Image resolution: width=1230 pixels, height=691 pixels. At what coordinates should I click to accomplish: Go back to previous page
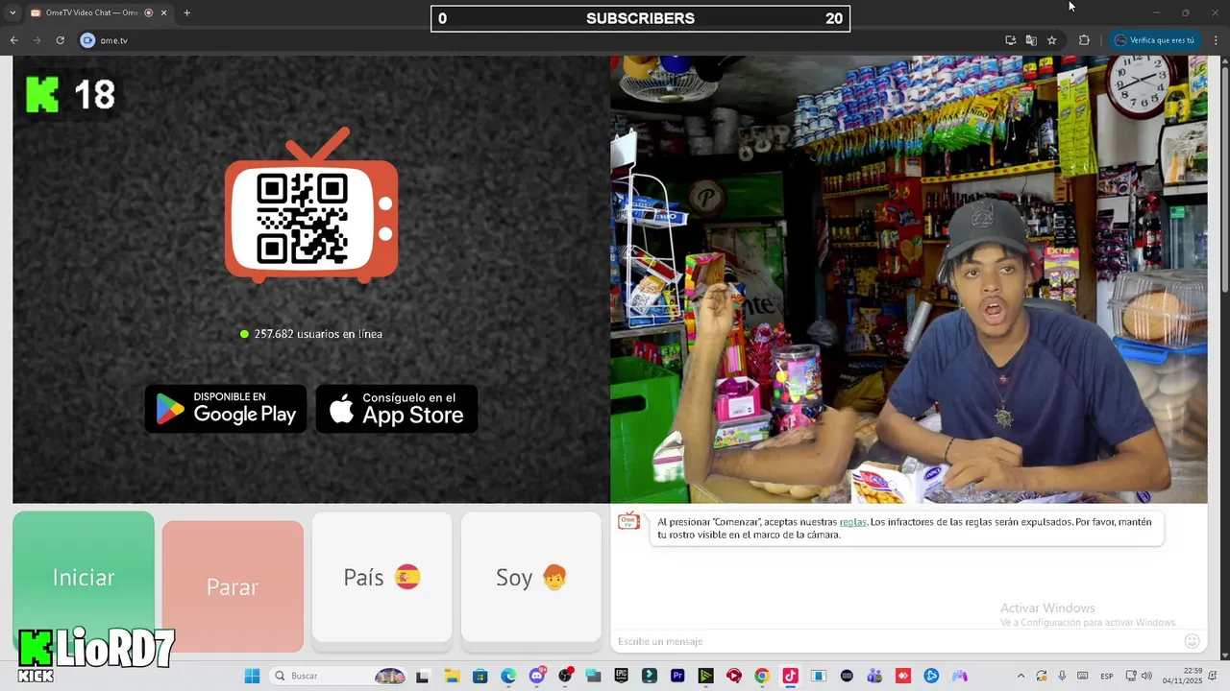pos(13,40)
